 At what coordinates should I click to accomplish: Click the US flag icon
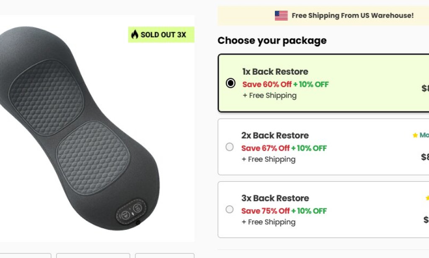click(281, 16)
